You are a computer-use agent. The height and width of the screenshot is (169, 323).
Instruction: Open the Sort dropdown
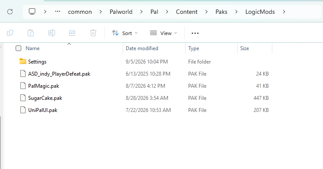point(124,33)
